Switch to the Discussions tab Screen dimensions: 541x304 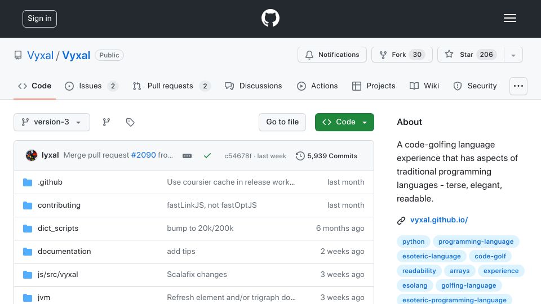[x=253, y=86]
